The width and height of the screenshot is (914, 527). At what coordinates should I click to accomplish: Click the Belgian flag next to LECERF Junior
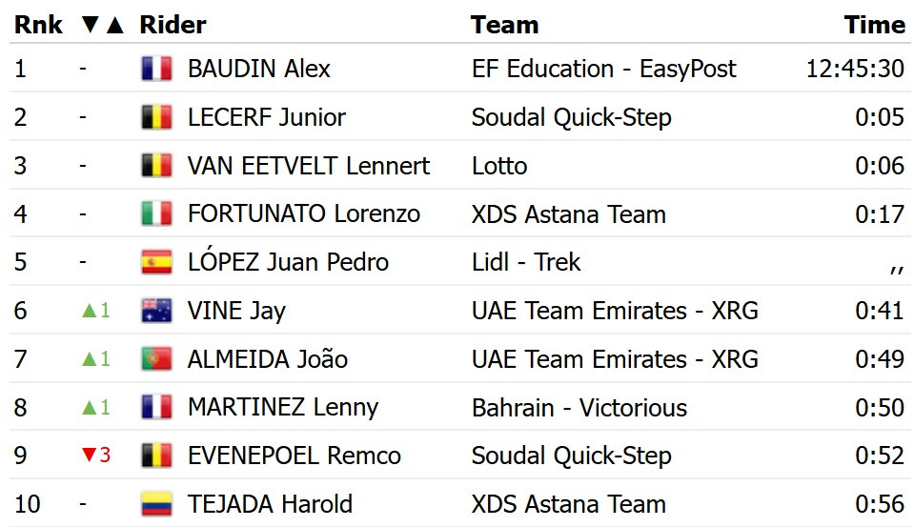coord(156,117)
